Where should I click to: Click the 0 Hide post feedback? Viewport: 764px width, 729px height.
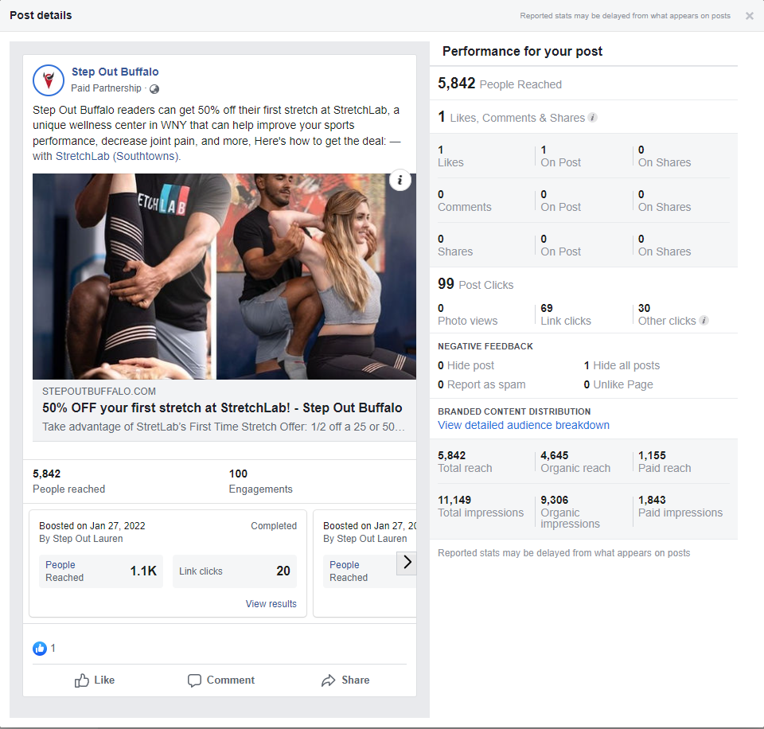[466, 365]
